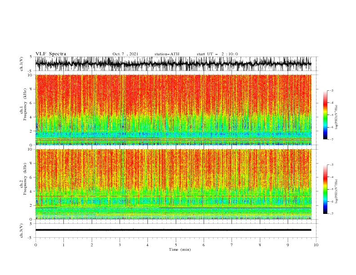Click the "start UT = 2:10:0" text

pyautogui.click(x=217, y=54)
